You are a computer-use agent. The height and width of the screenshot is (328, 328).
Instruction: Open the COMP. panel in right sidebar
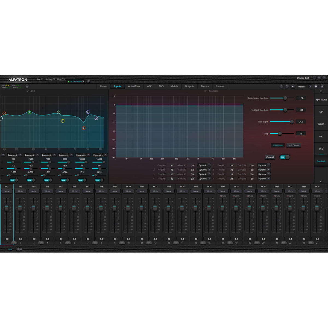[x=321, y=124]
